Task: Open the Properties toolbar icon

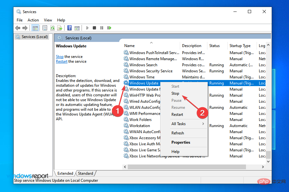Action: (45, 28)
